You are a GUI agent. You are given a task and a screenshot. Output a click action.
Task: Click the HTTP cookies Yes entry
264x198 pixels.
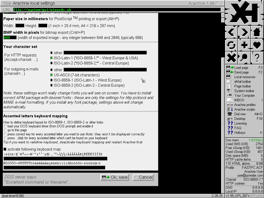click(x=244, y=183)
